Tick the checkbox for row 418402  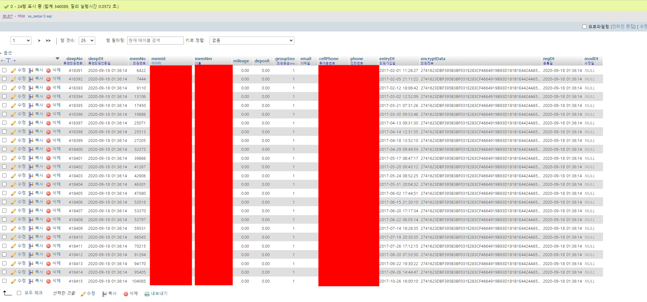(x=4, y=166)
